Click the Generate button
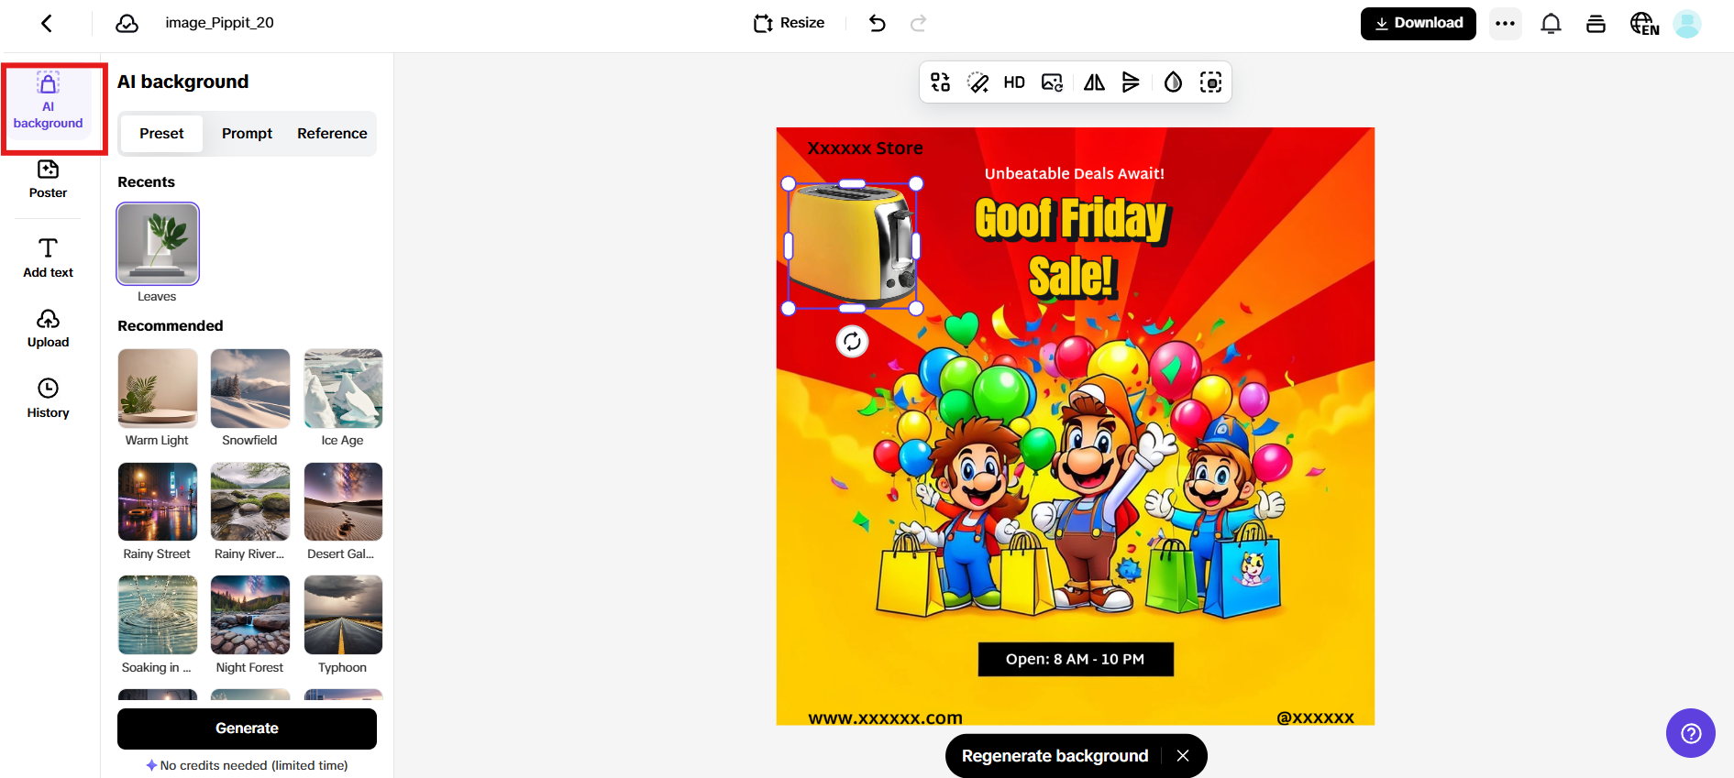The height and width of the screenshot is (778, 1734). click(x=247, y=729)
